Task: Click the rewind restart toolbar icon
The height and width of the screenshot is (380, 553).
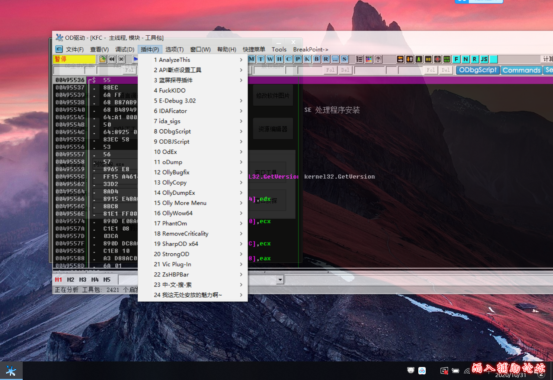Action: point(112,59)
